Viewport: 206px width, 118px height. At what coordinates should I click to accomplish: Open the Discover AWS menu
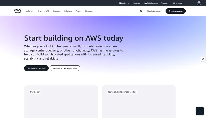click(44, 11)
